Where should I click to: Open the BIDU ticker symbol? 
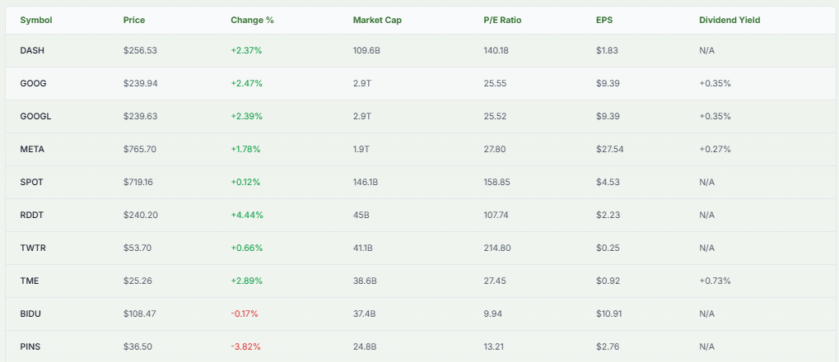coord(30,313)
